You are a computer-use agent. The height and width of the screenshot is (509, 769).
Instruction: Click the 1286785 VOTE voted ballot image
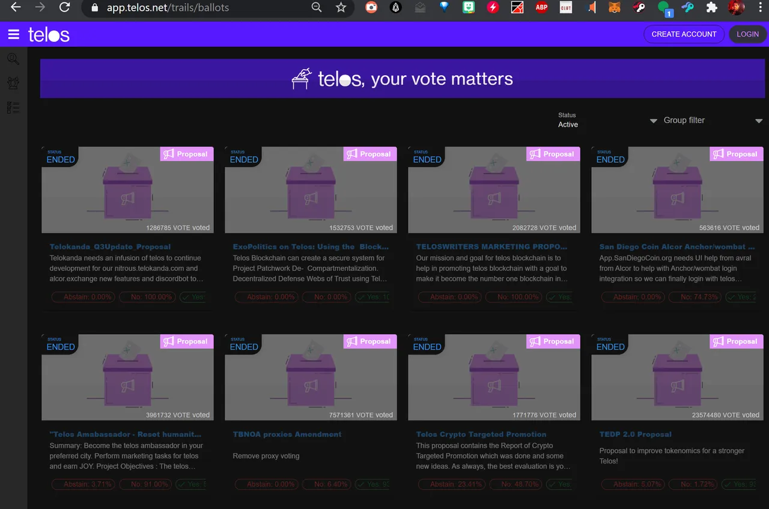click(127, 190)
